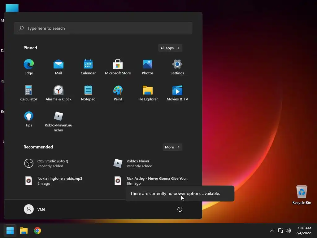Image resolution: width=317 pixels, height=238 pixels.
Task: Open the network status tray icon
Action: coord(280,231)
